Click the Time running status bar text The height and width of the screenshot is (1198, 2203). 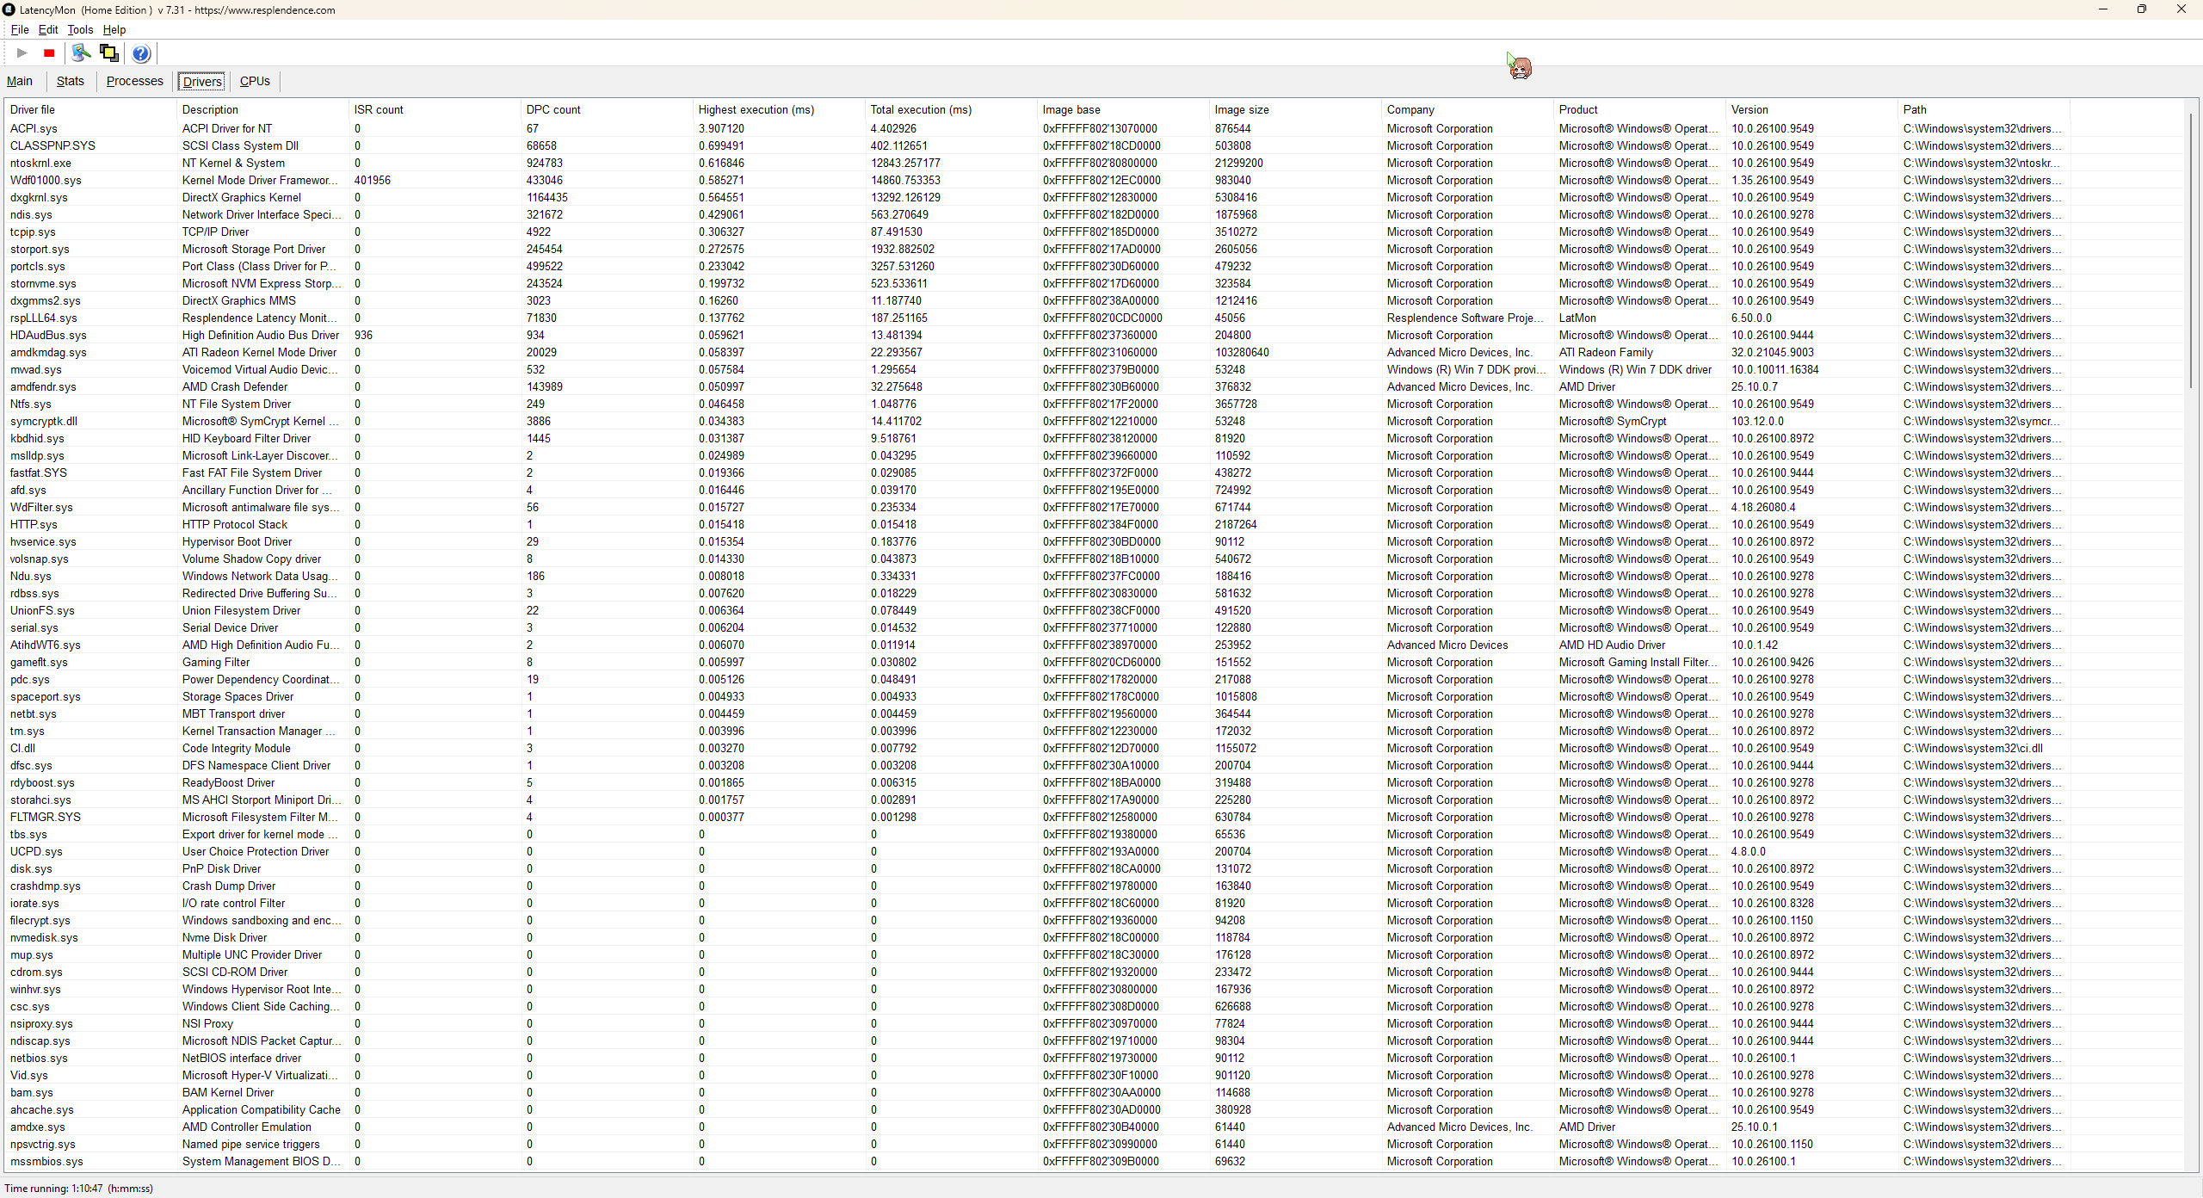tap(79, 1188)
